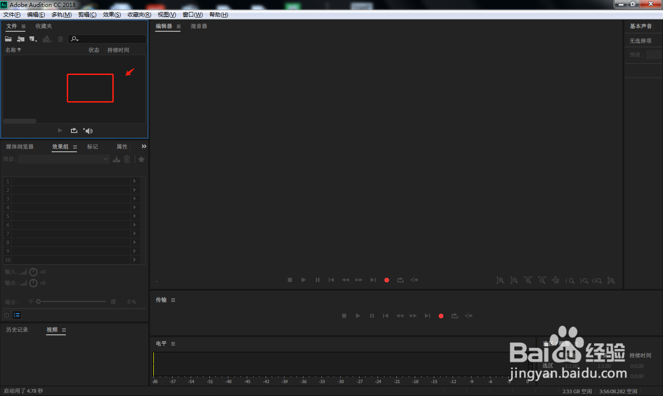The image size is (663, 396).
Task: Click the zoom out full icon
Action: coord(556,280)
